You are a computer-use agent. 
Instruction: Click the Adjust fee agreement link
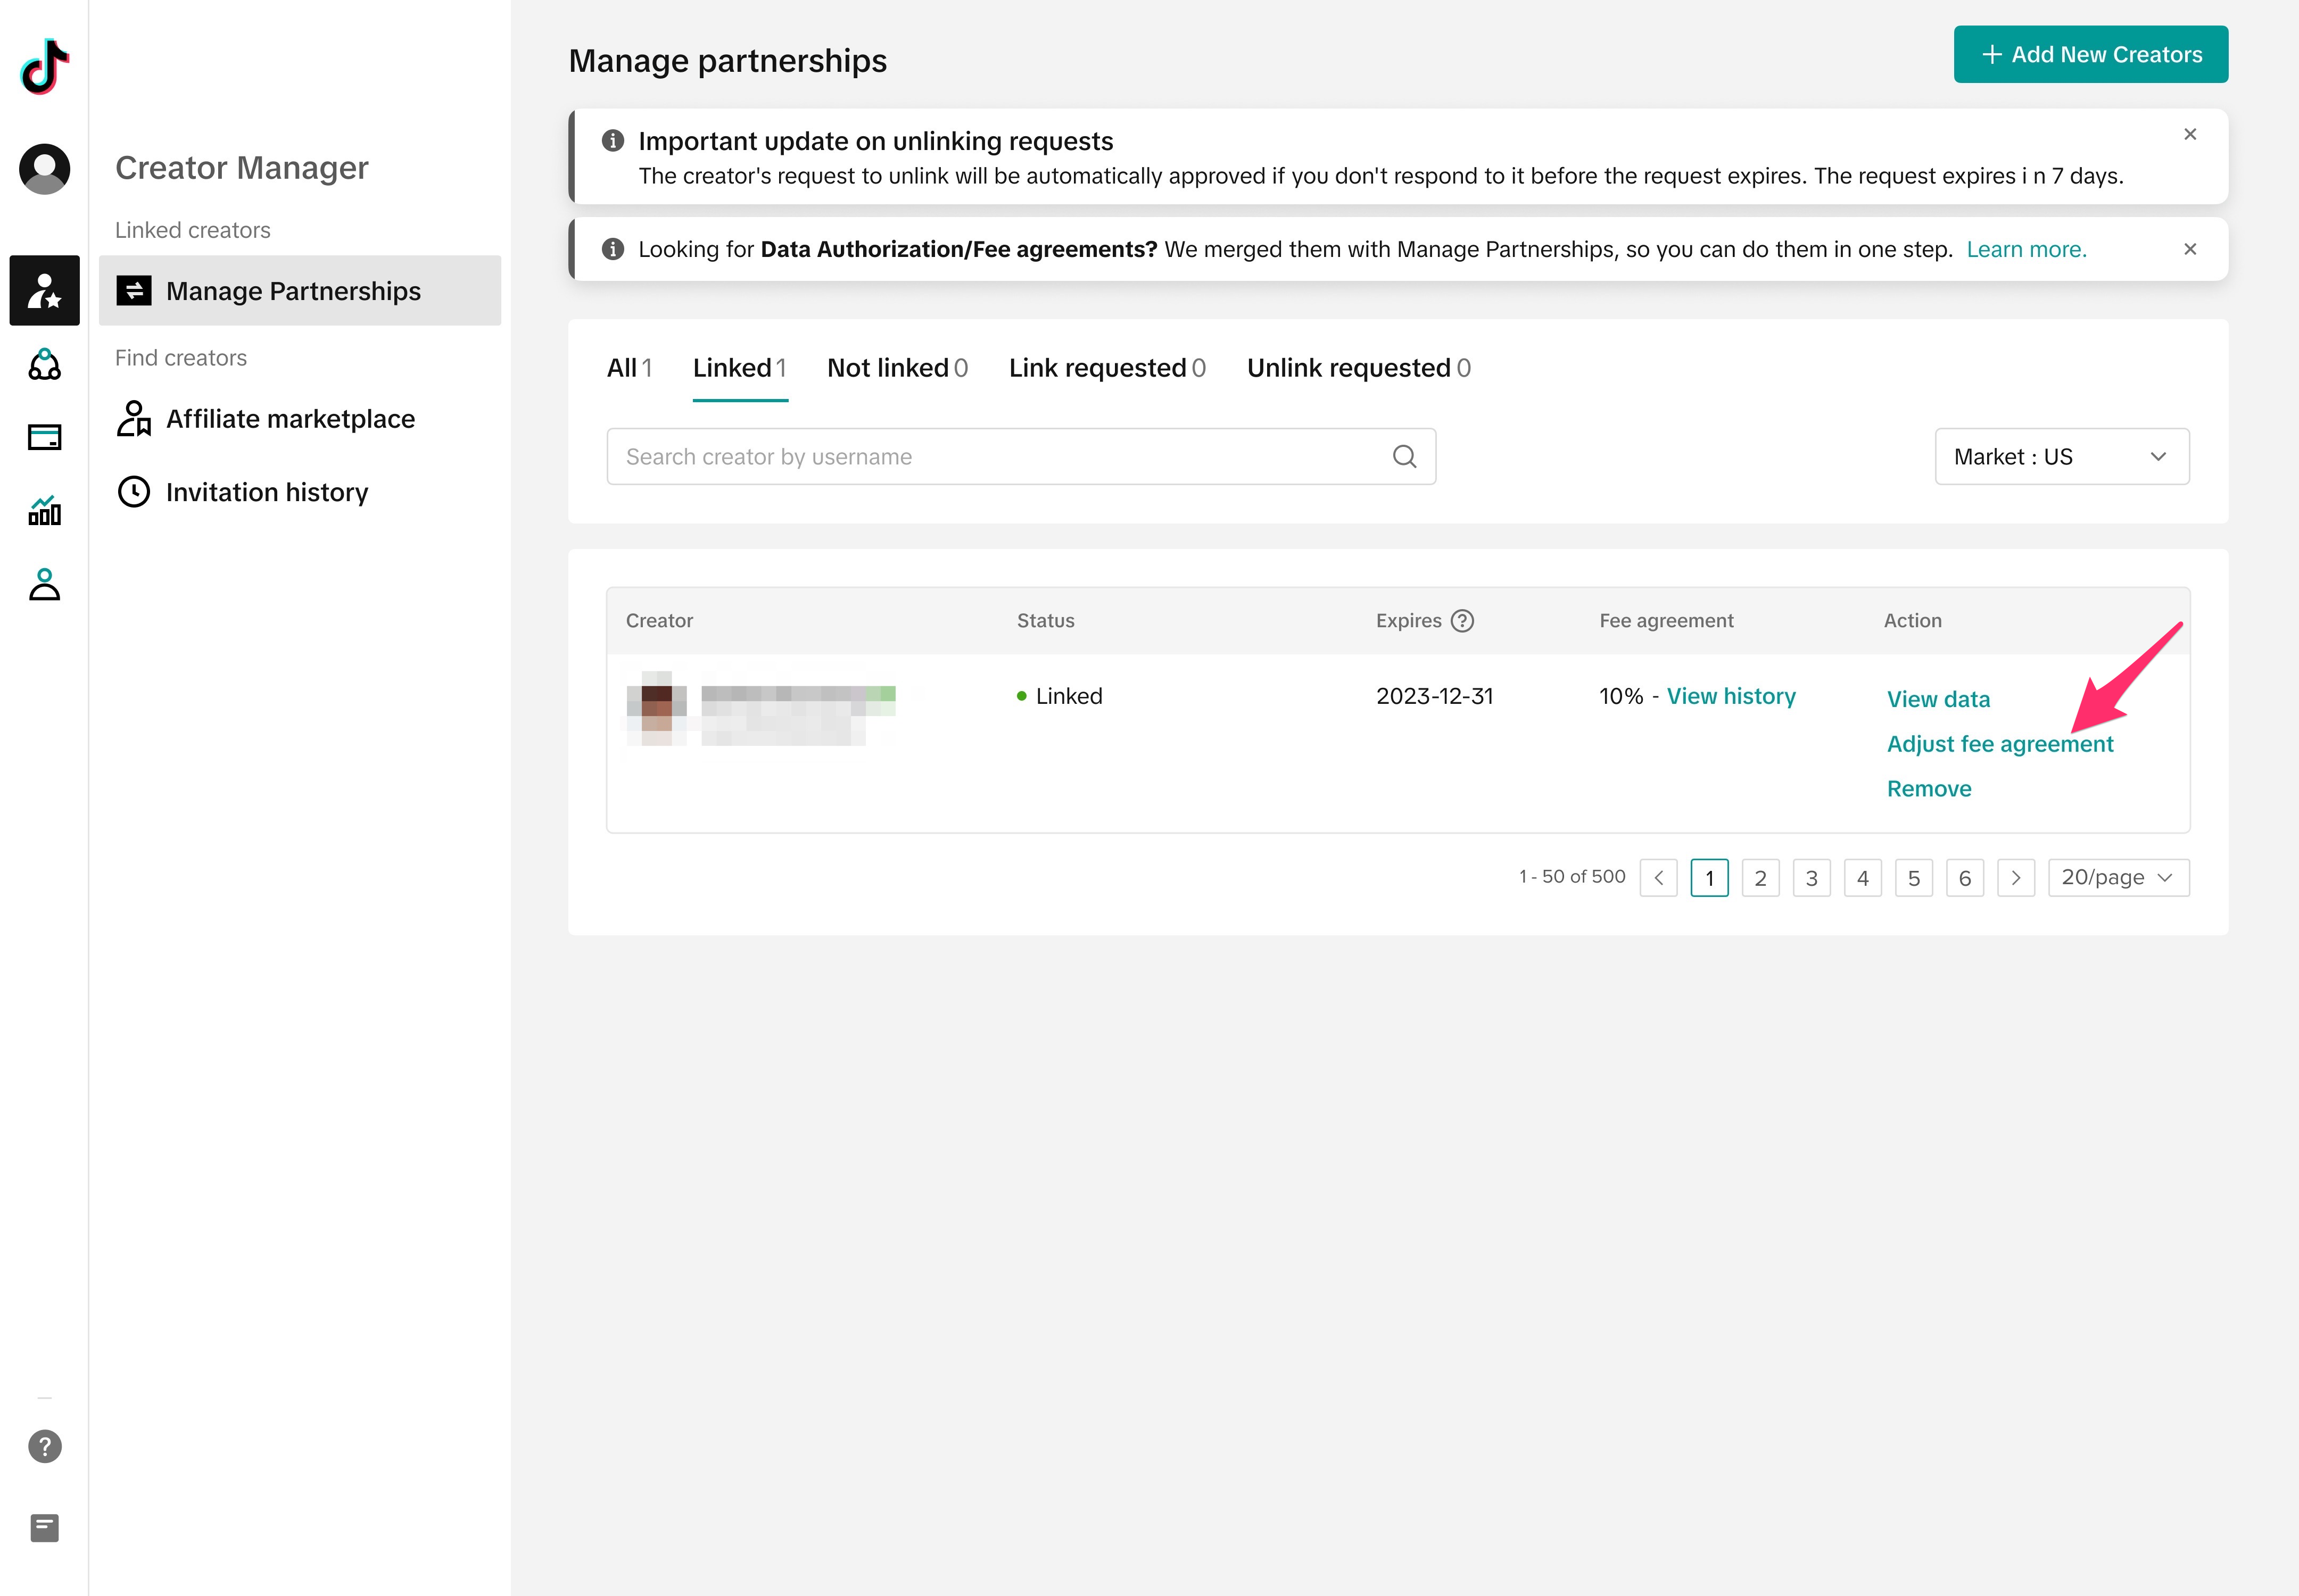pyautogui.click(x=1999, y=744)
